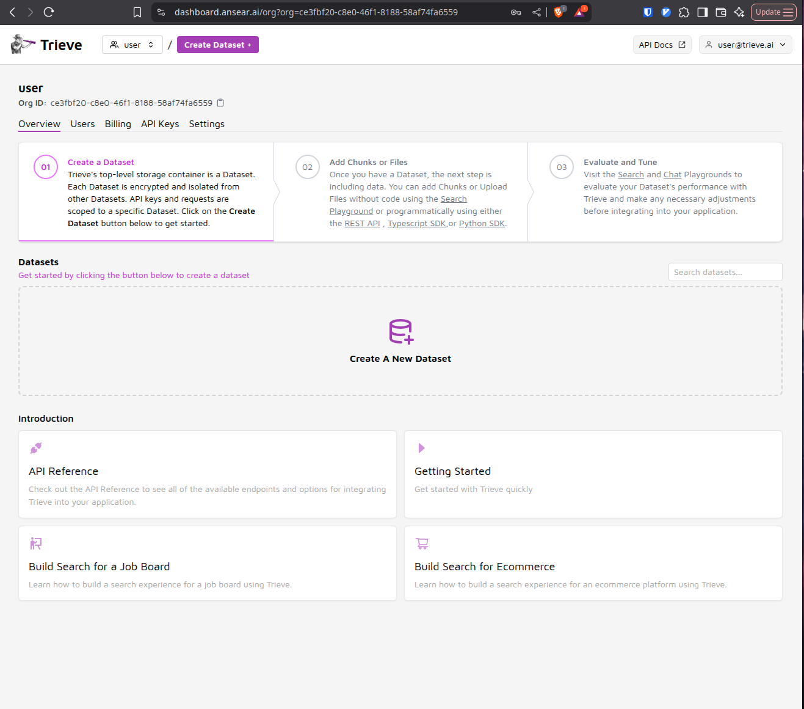Go forward with the browser forward arrow
Screen dimensions: 804x709
click(30, 12)
